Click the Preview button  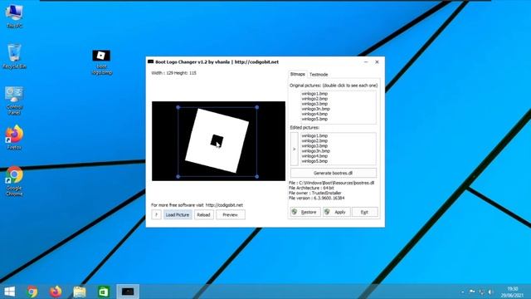(231, 214)
